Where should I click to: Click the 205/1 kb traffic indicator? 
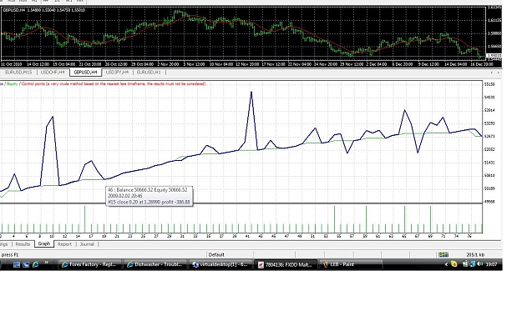tap(475, 255)
